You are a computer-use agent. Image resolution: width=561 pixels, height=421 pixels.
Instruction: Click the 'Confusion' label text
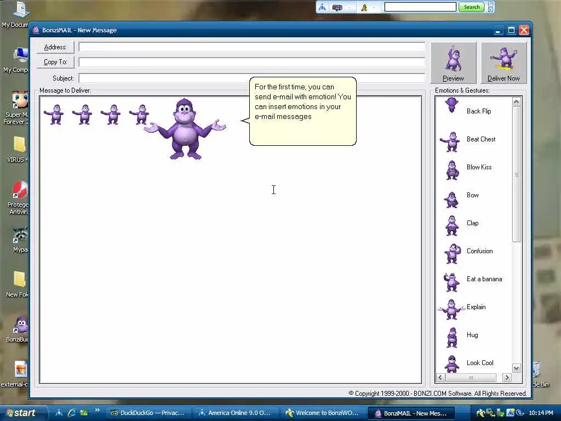coord(480,251)
